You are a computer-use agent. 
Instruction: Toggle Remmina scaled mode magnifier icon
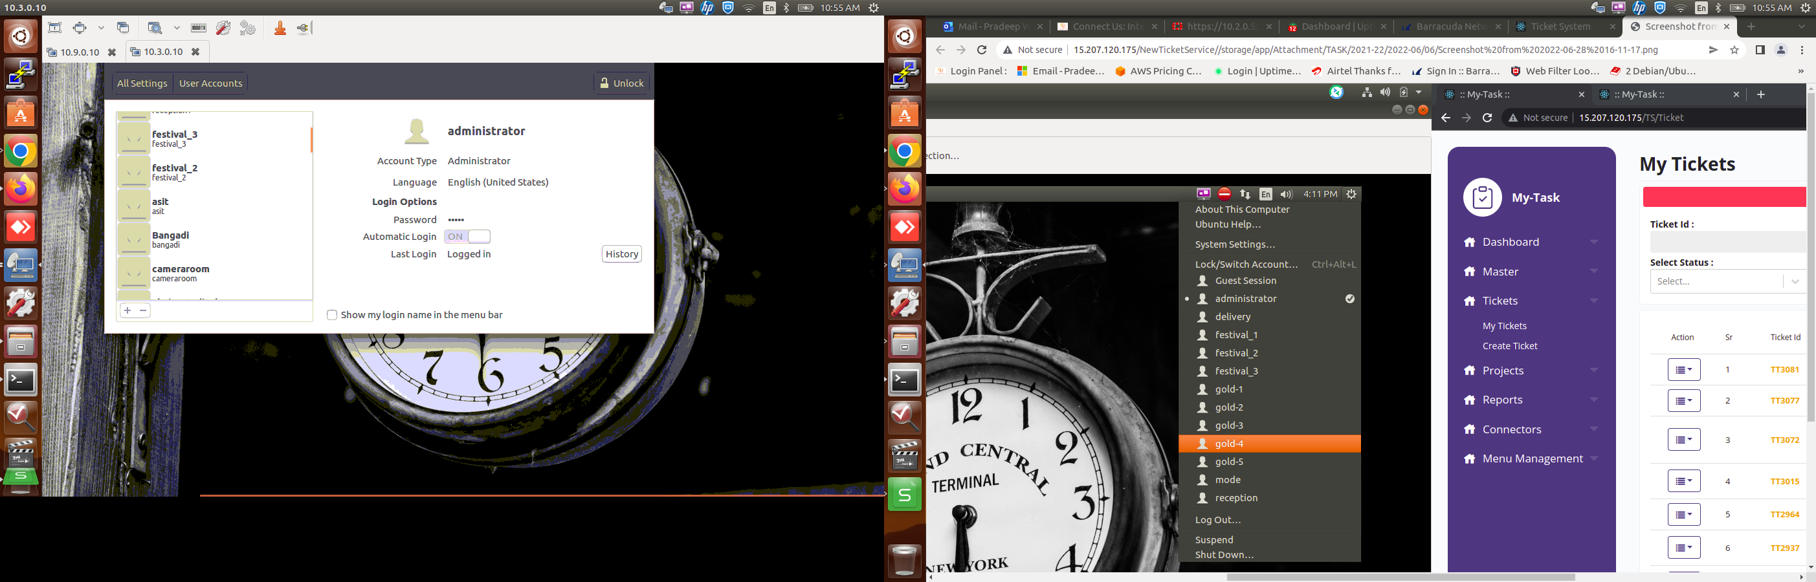point(155,27)
